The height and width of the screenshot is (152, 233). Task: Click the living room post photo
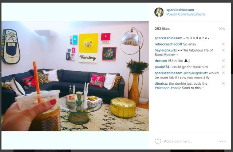75,76
